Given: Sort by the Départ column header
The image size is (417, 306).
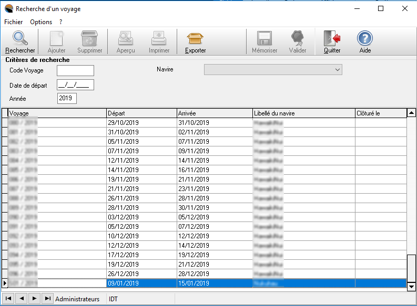Looking at the screenshot, I should coord(141,113).
